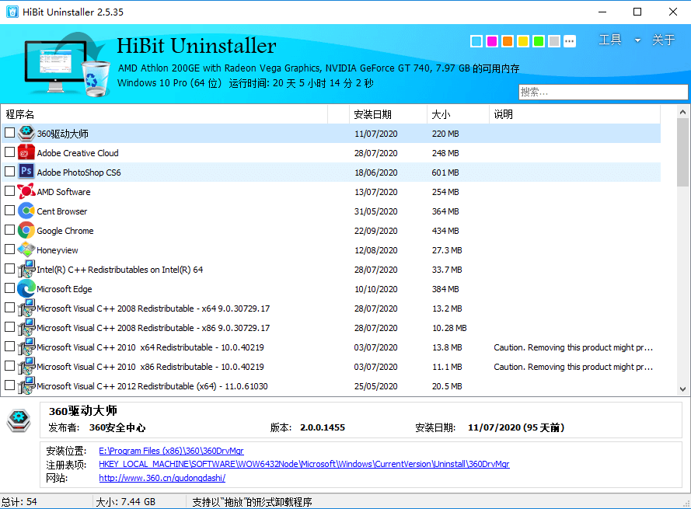Click the Microsoft Edge icon
Viewport: 691px width, 509px height.
(x=26, y=288)
